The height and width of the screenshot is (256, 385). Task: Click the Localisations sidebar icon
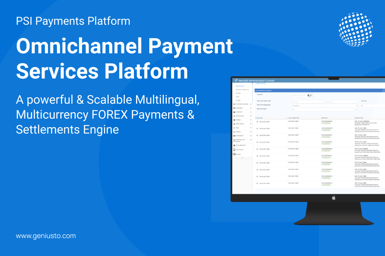234,136
